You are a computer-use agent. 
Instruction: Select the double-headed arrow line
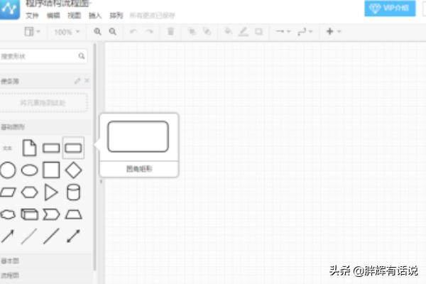point(73,236)
